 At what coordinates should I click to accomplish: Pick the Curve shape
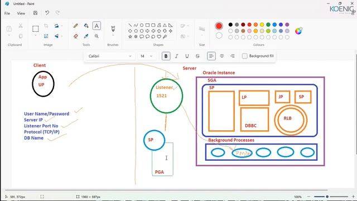[136, 25]
